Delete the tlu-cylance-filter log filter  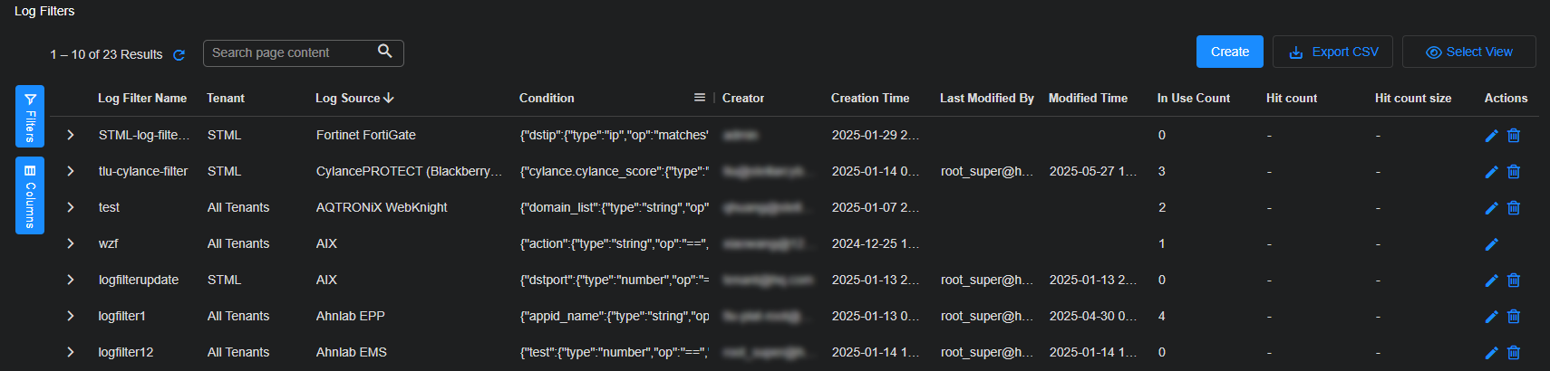pos(1514,172)
